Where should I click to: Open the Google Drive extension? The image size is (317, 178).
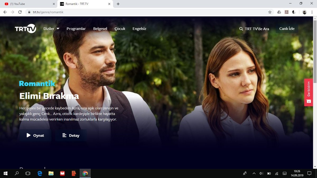point(279,12)
